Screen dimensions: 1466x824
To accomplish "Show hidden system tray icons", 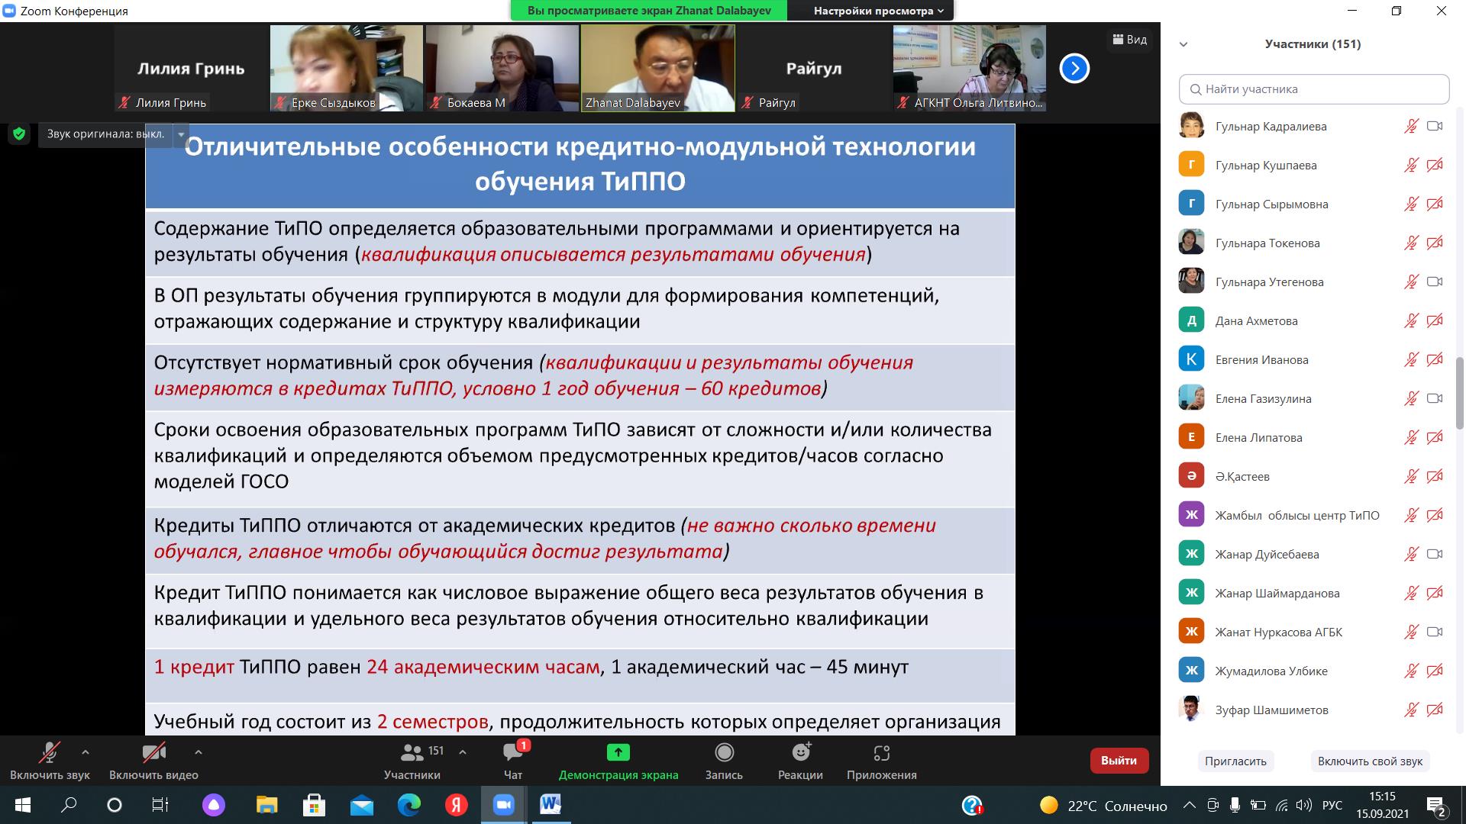I will tap(1190, 806).
